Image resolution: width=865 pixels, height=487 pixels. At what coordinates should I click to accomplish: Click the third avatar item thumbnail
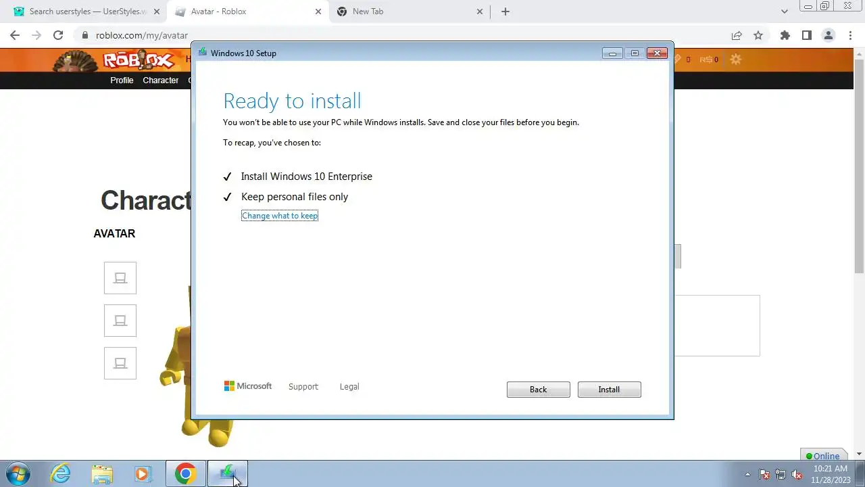click(120, 363)
